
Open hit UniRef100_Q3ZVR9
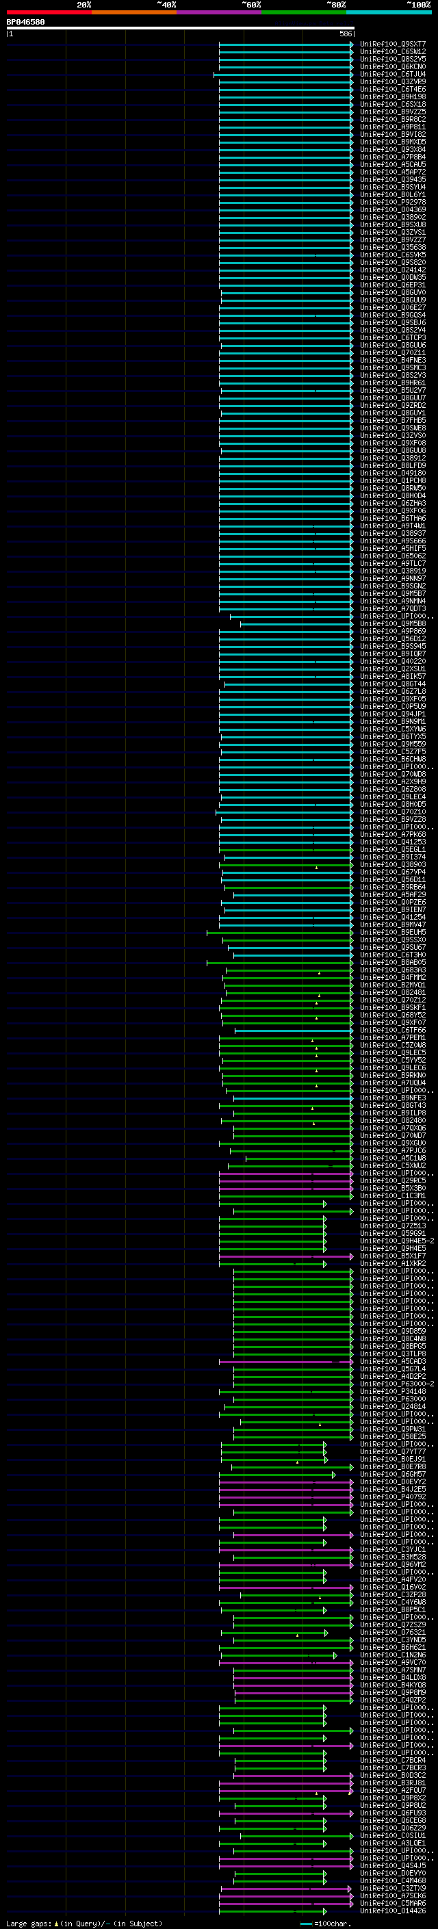[393, 81]
